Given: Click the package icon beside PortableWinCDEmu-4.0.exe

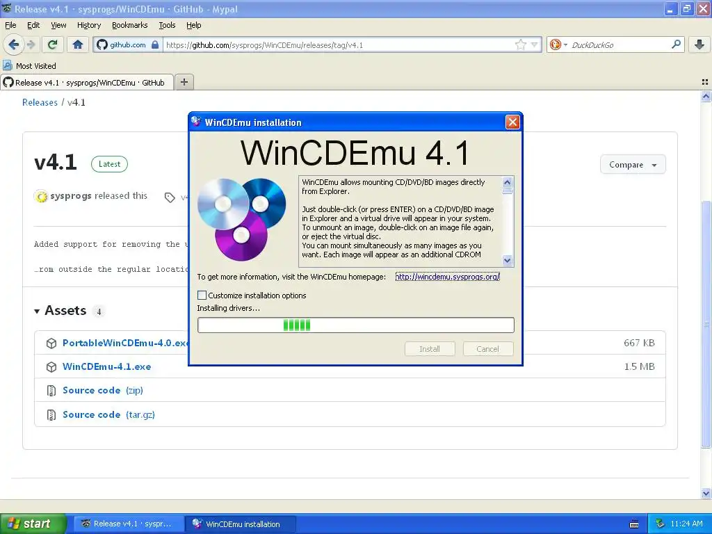Looking at the screenshot, I should pyautogui.click(x=51, y=343).
